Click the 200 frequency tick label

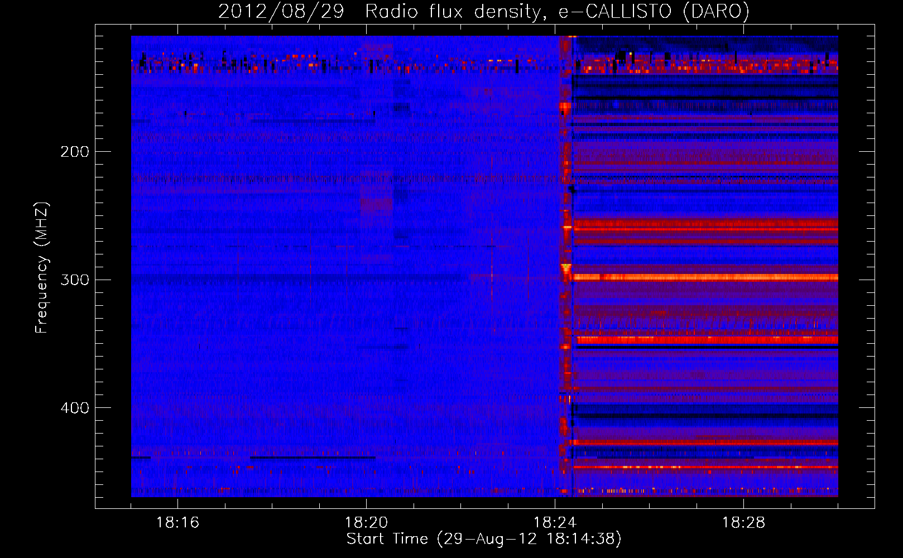point(75,152)
